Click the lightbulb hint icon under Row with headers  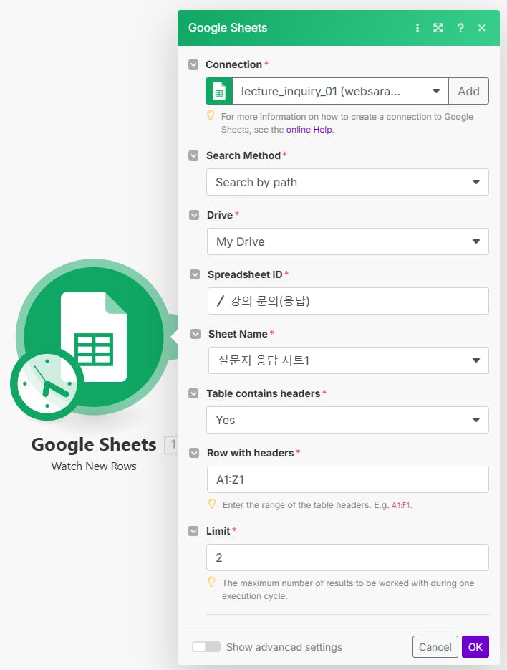click(x=212, y=504)
